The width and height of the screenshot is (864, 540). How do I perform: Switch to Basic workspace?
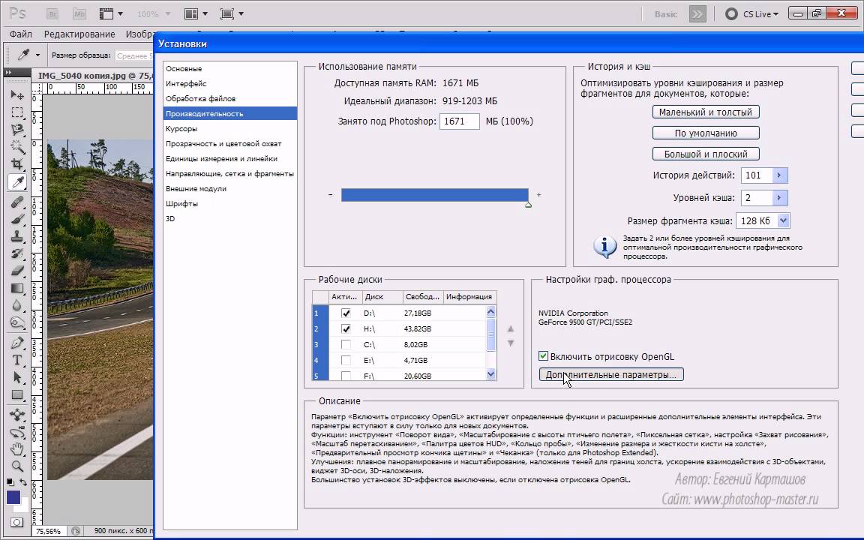(666, 14)
